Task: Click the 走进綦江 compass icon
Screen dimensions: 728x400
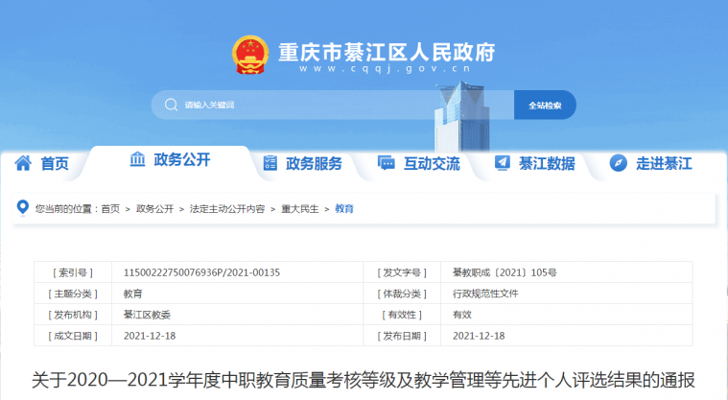Action: (618, 163)
